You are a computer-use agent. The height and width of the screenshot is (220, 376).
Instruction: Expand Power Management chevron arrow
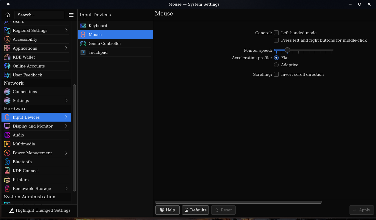pos(66,153)
